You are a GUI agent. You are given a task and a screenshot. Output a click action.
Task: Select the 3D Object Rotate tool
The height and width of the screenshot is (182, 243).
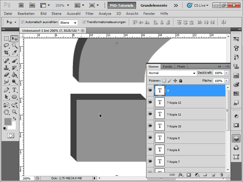[6, 105]
